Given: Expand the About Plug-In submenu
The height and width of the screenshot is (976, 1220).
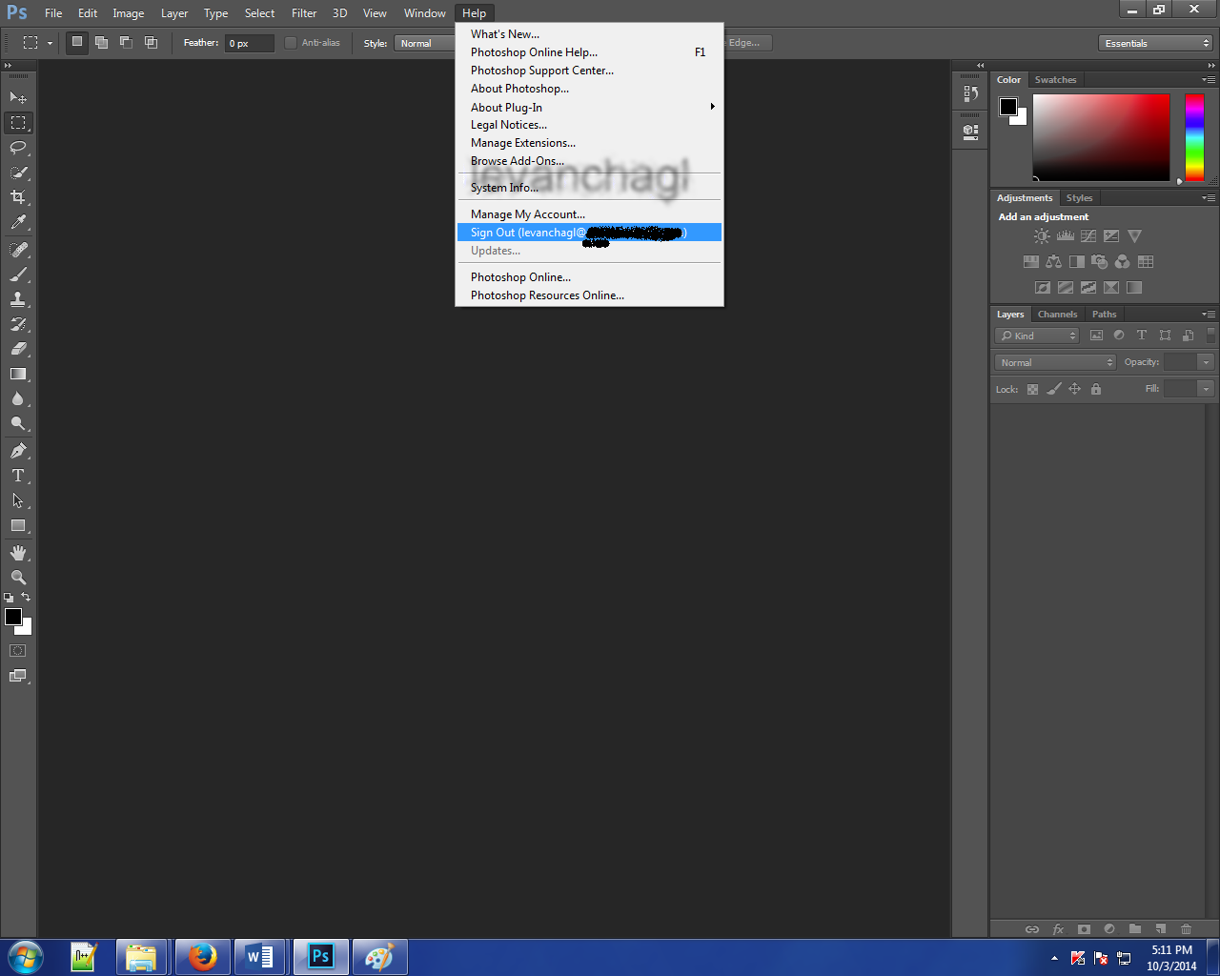Looking at the screenshot, I should pyautogui.click(x=590, y=107).
